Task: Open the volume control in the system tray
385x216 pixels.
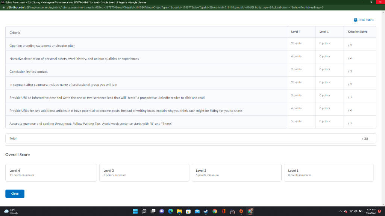Action: coord(355,211)
